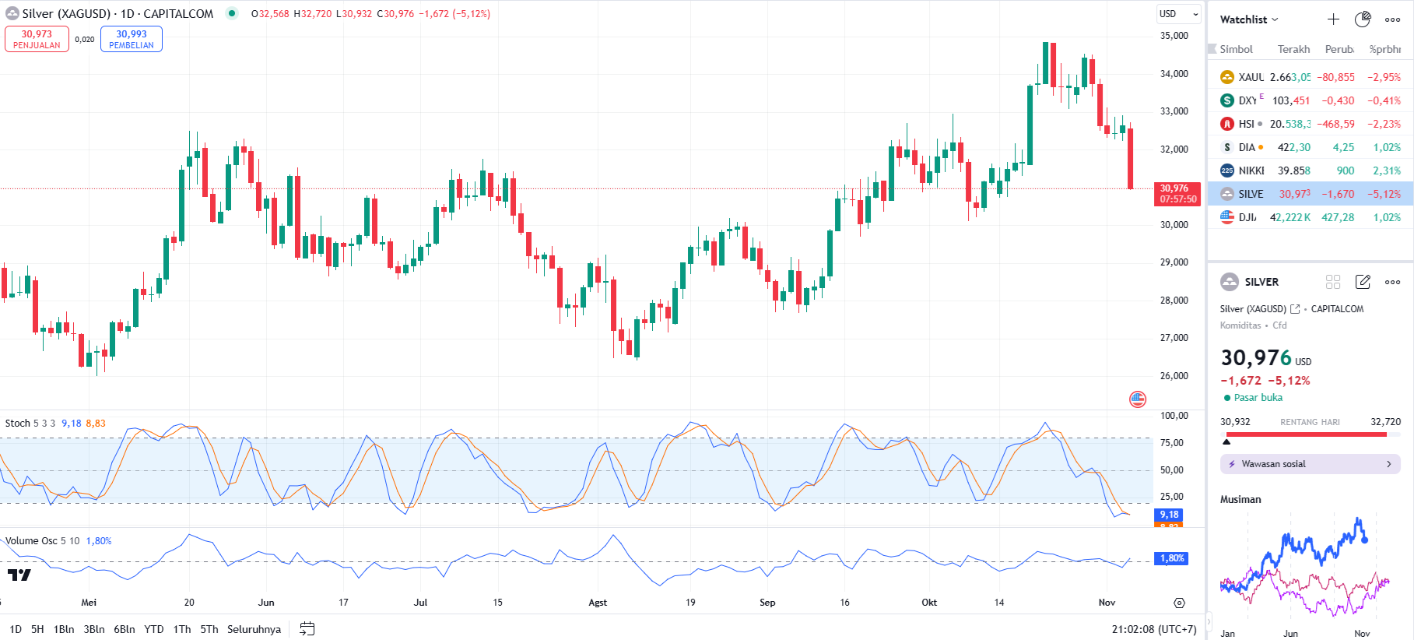Select the XAUUSD row in watchlist
1414x640 pixels.
(x=1310, y=77)
